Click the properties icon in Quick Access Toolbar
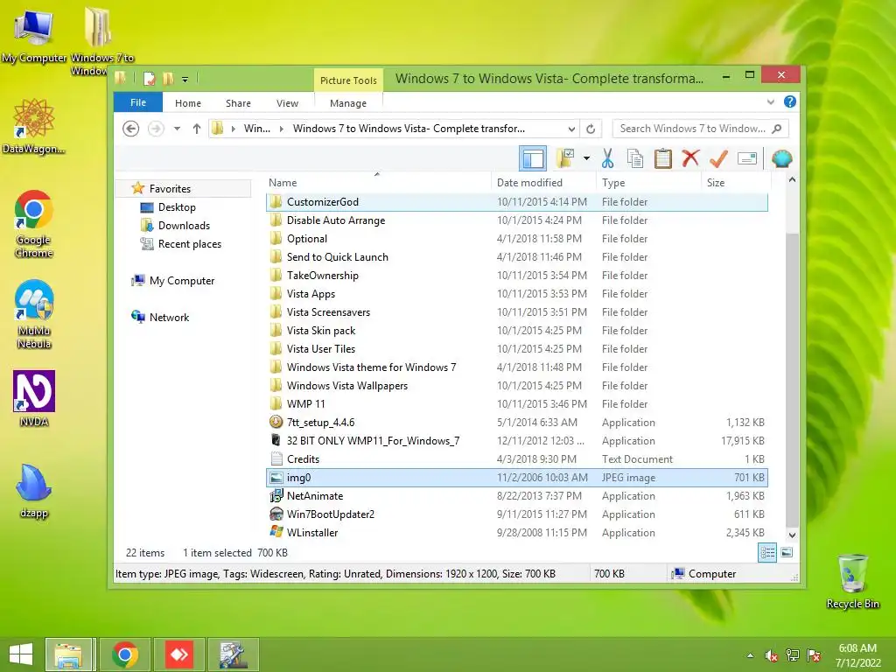This screenshot has width=896, height=672. [x=149, y=78]
